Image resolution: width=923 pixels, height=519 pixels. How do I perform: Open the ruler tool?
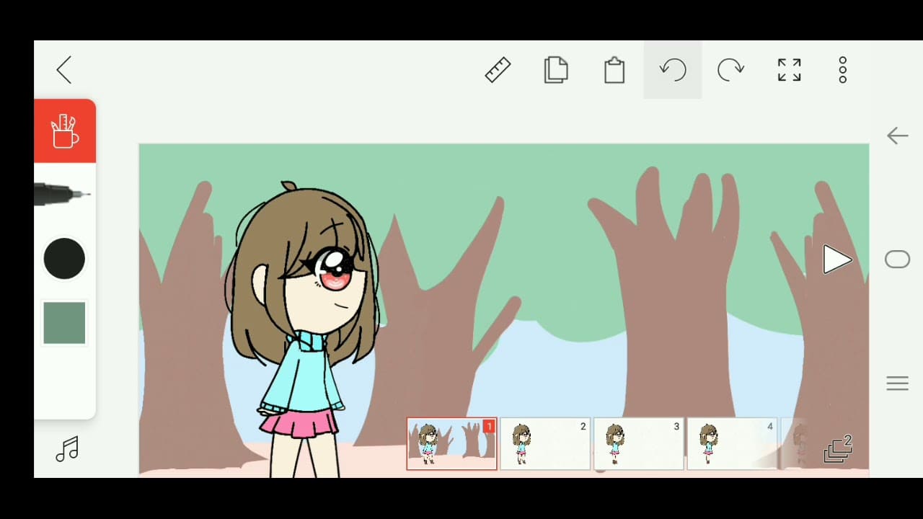tap(498, 70)
